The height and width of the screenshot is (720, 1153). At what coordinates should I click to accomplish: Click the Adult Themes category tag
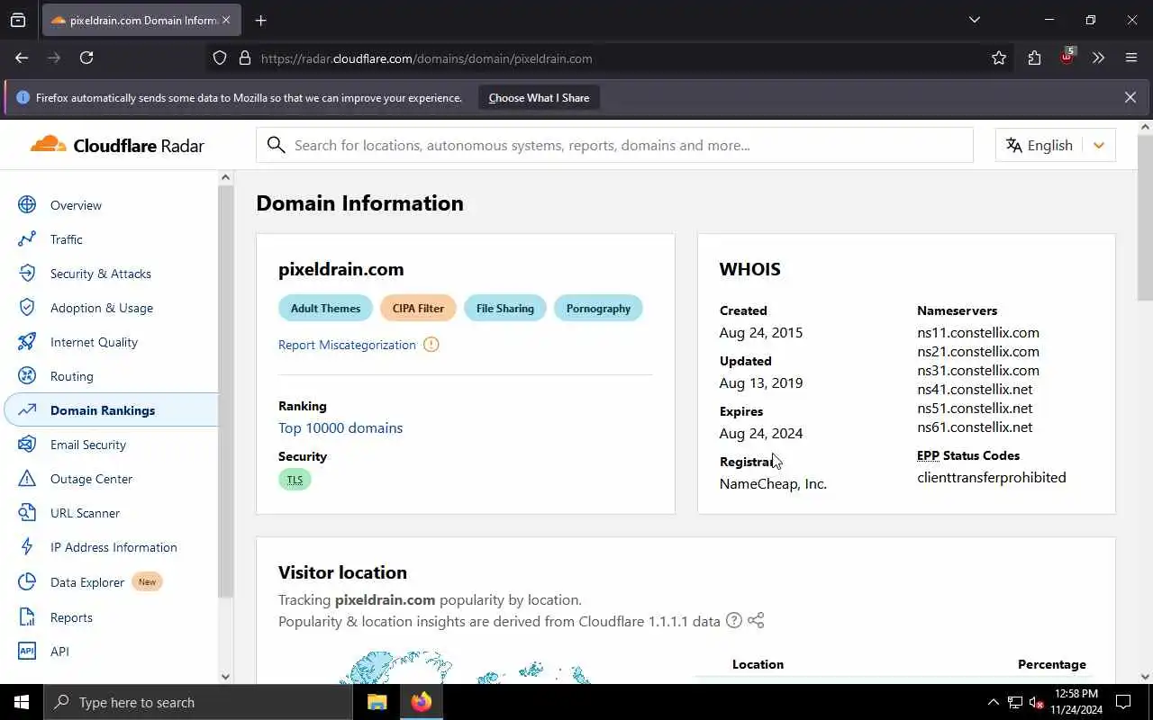[325, 308]
